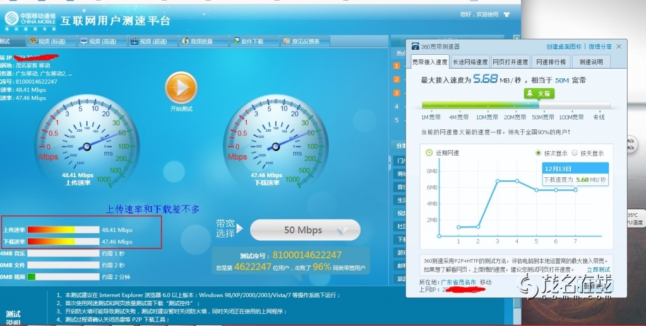646x326 pixels.
Task: Select the 按次显示 radio button
Action: pyautogui.click(x=538, y=153)
